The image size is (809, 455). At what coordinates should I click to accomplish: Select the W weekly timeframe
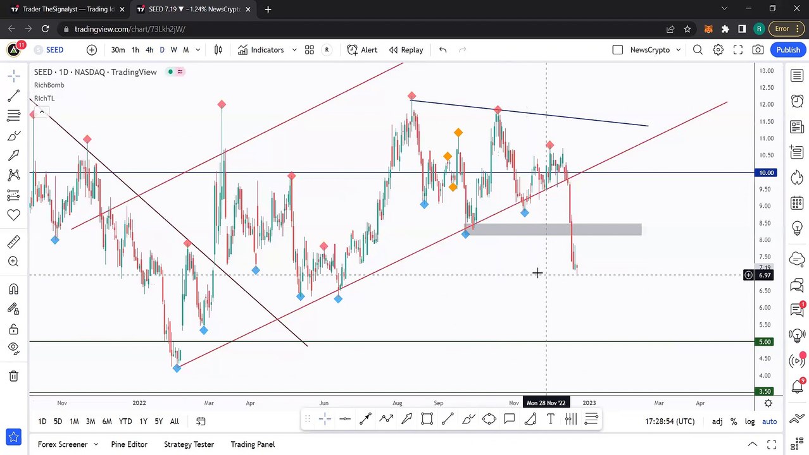pyautogui.click(x=173, y=50)
